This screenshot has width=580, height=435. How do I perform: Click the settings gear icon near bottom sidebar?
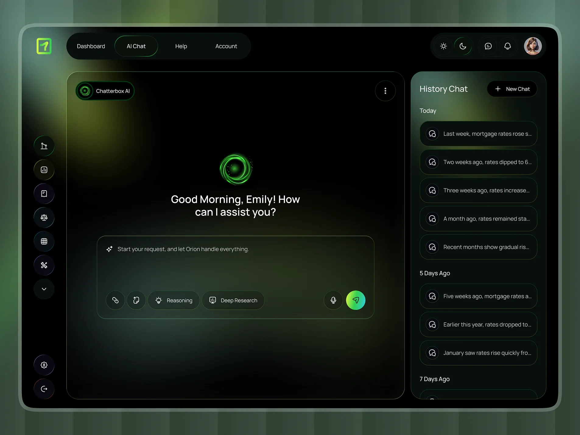(44, 365)
